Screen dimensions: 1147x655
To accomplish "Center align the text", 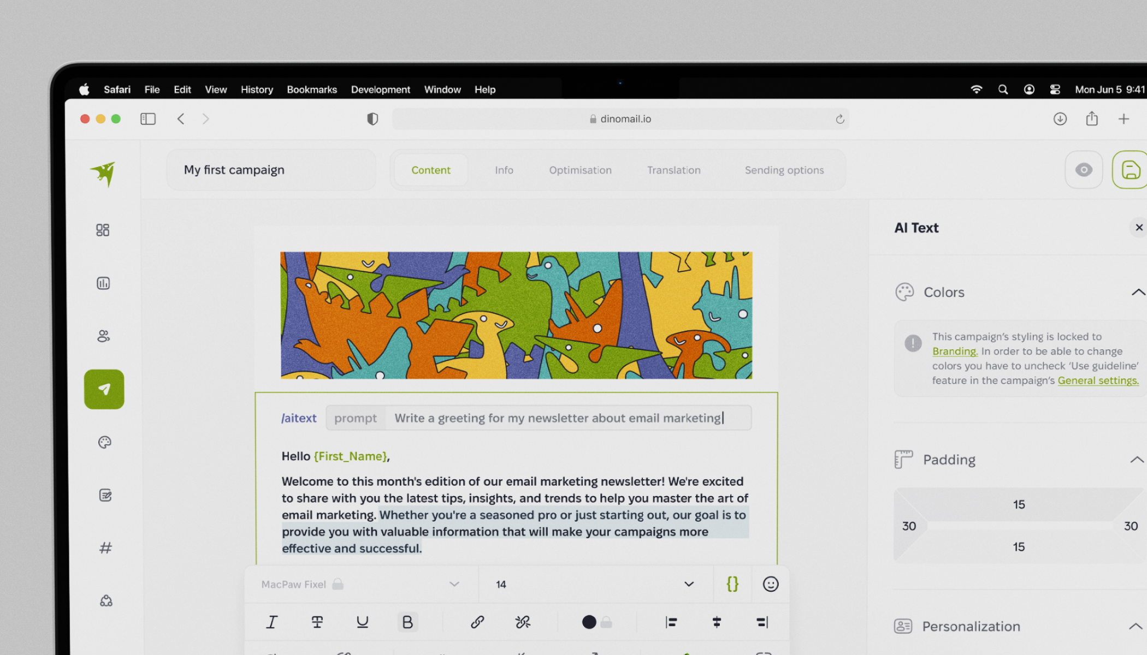I will point(717,622).
